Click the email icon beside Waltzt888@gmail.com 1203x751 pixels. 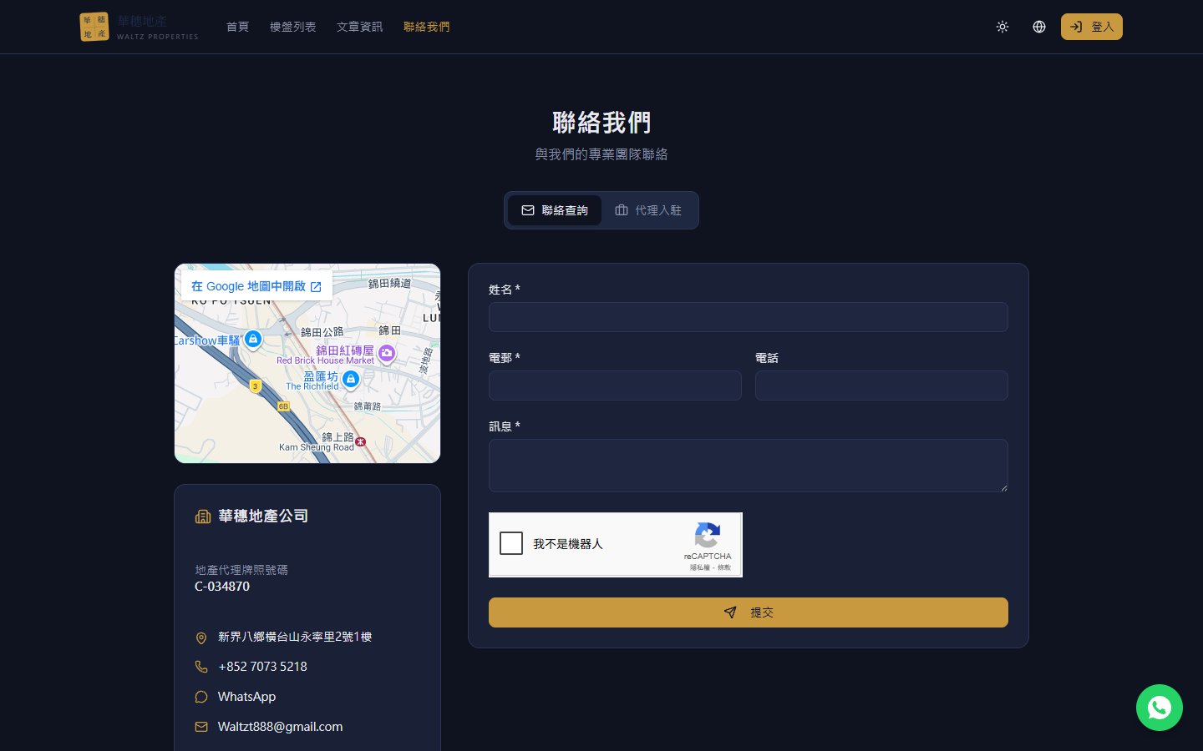pos(201,727)
